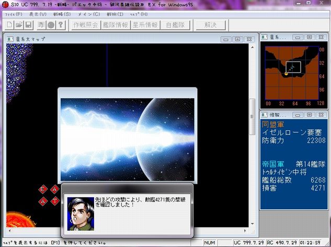
Task: Click the 自艦隊 toolbar button
Action: [175, 25]
